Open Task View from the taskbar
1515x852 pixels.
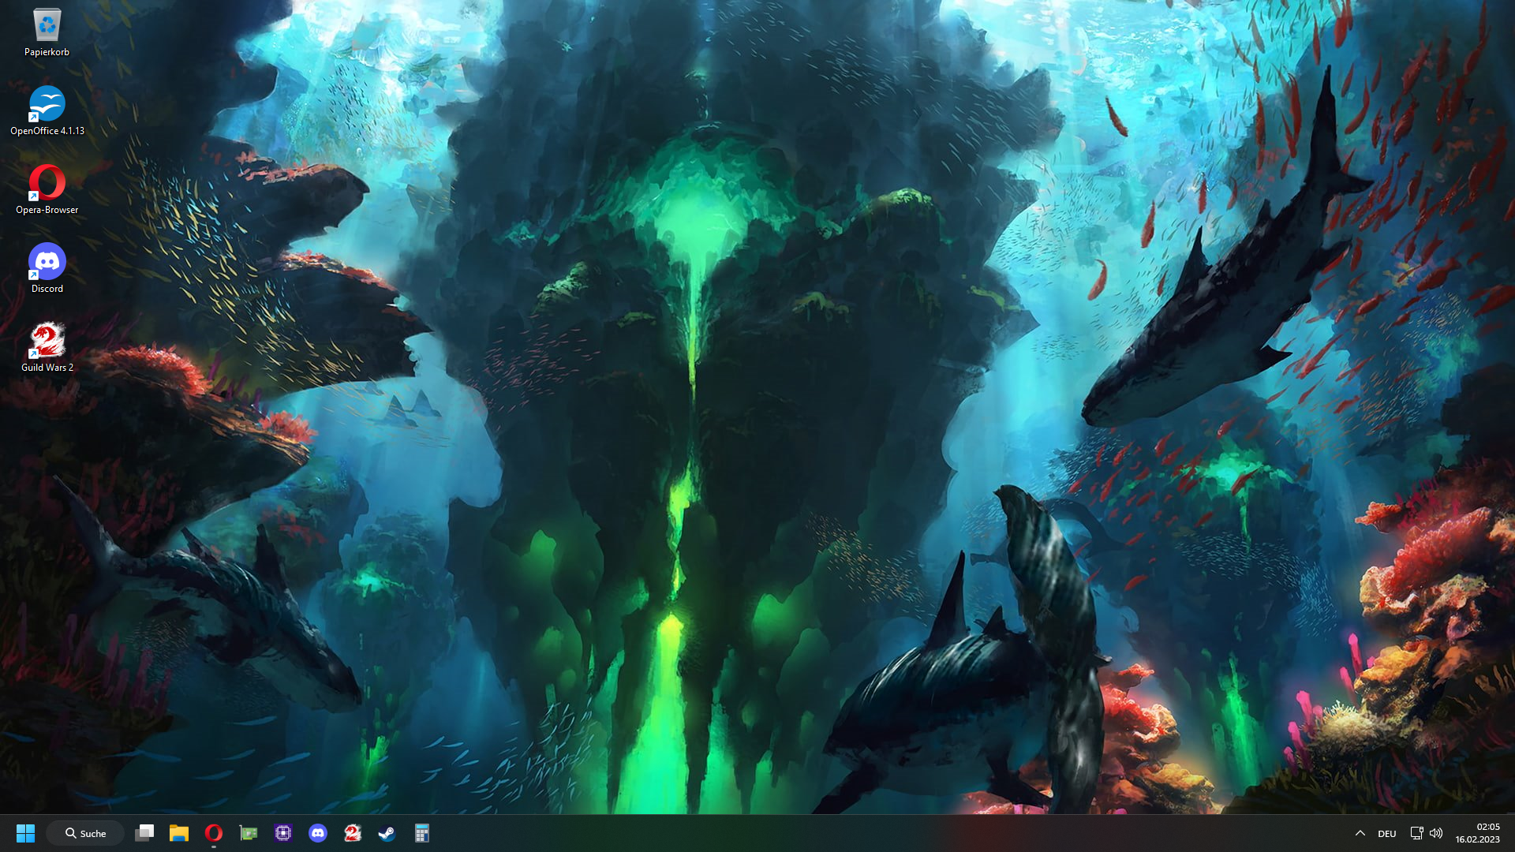pyautogui.click(x=144, y=833)
